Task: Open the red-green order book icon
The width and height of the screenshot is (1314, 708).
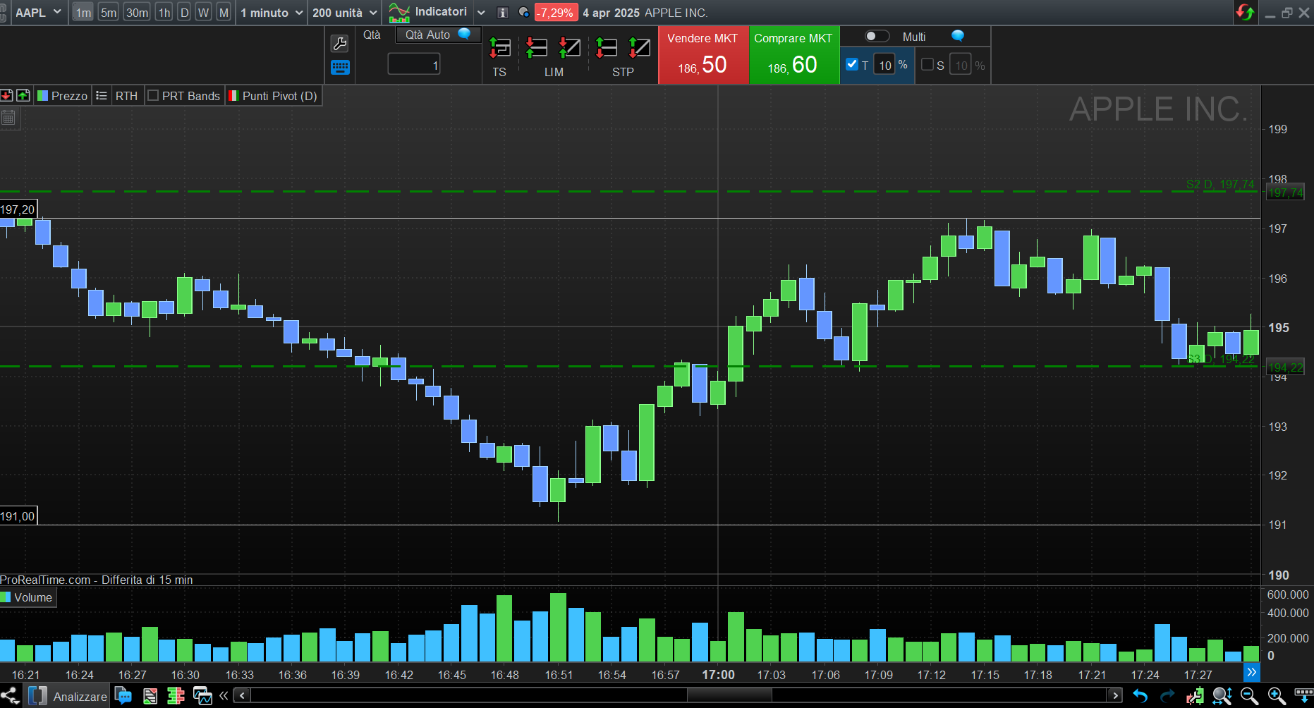Action: point(176,696)
